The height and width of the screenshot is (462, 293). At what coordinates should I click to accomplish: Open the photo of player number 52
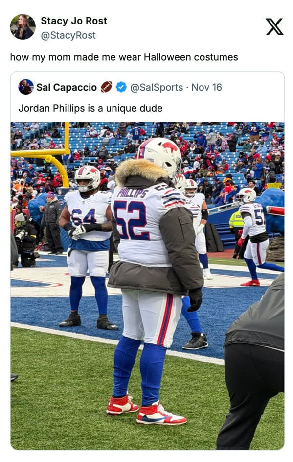click(147, 286)
